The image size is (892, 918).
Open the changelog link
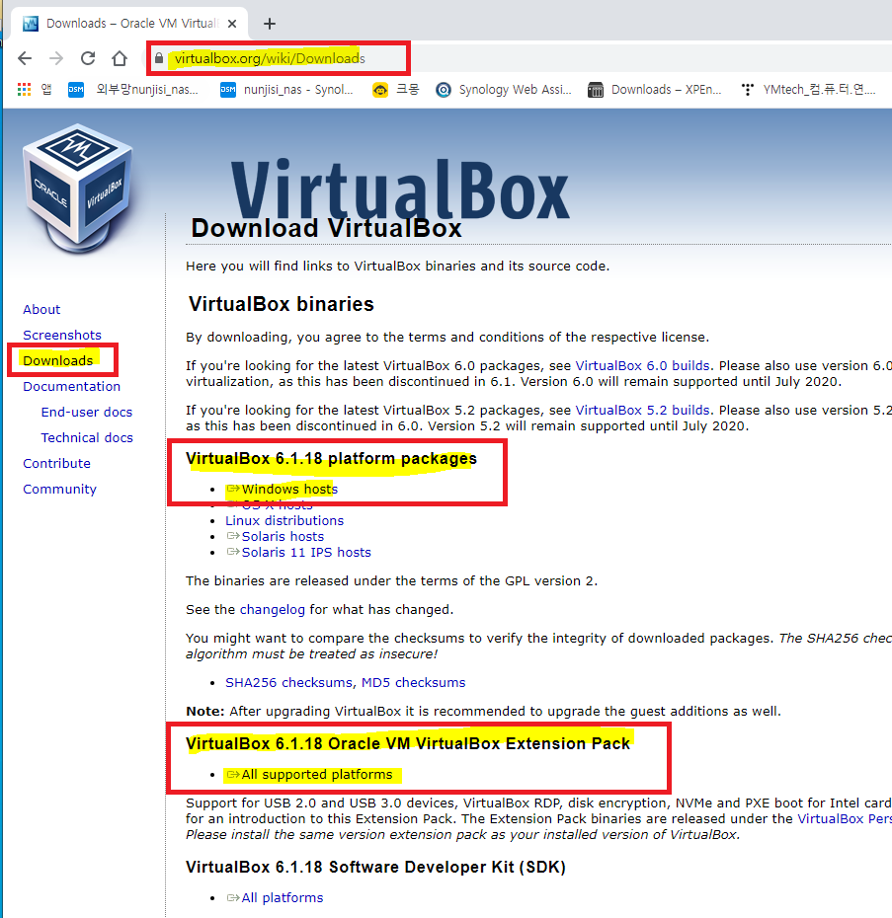click(x=273, y=610)
